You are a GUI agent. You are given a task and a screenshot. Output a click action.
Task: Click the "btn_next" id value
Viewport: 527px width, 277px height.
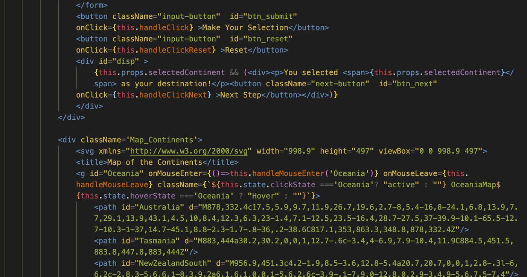415,84
